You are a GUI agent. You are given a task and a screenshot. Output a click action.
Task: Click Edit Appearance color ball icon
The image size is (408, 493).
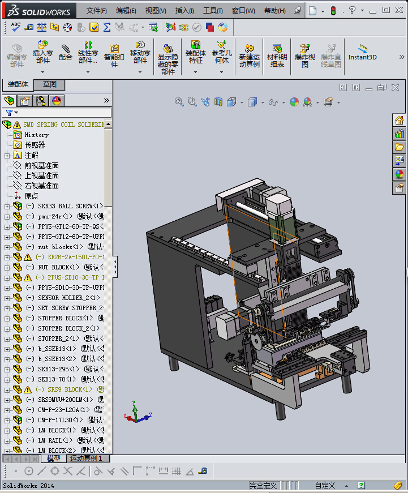(294, 102)
